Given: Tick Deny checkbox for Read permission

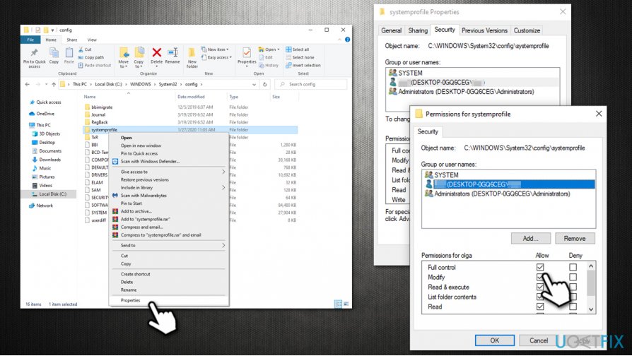Looking at the screenshot, I should click(573, 307).
